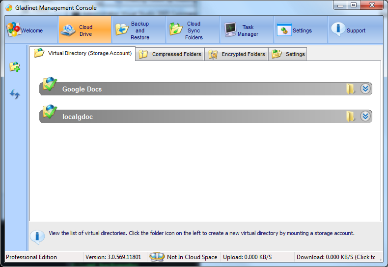Open the Welcome section
388x267 pixels.
pos(31,30)
